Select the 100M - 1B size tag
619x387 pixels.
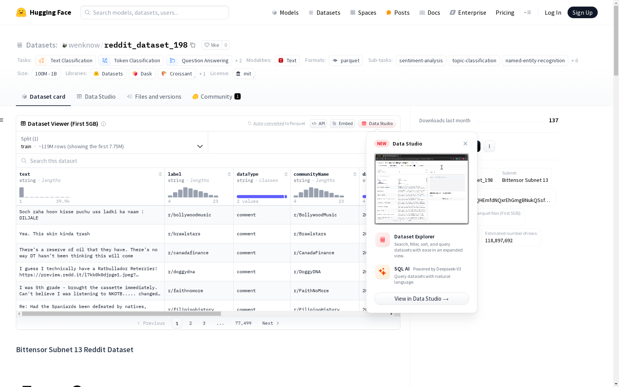click(x=46, y=74)
